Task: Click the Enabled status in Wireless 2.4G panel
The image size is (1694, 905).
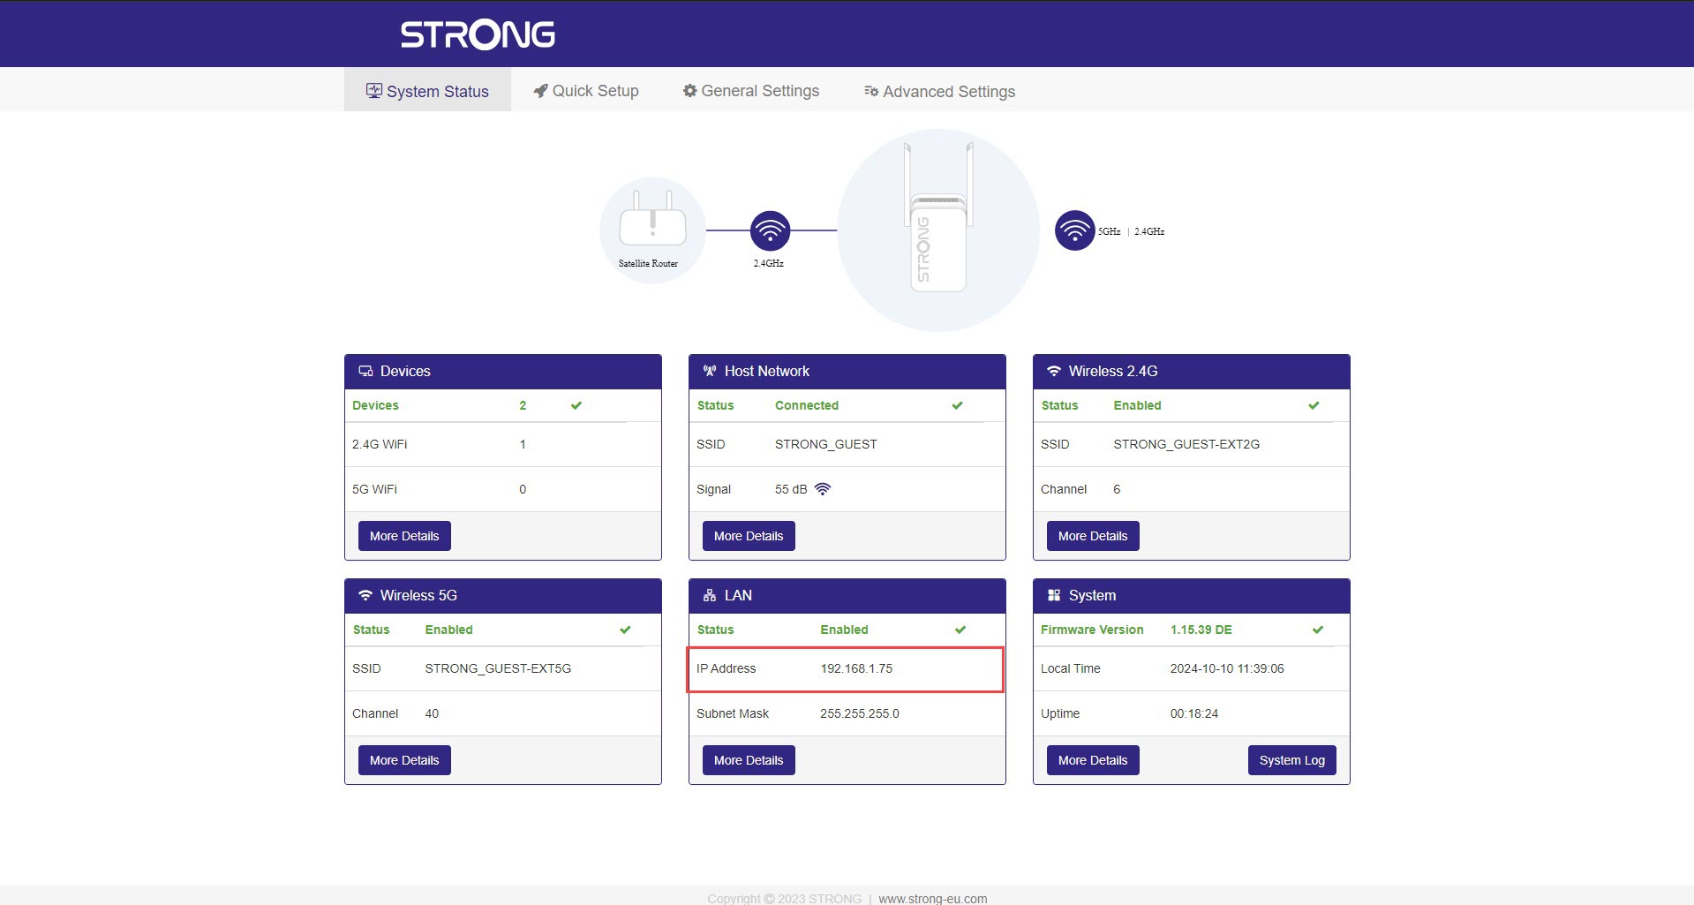Action: tap(1137, 405)
